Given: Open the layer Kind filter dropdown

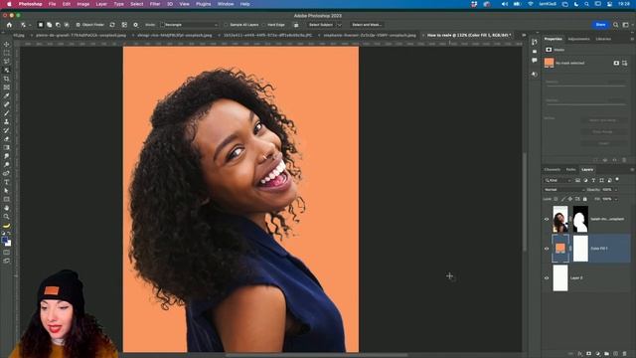Looking at the screenshot, I should click(558, 180).
